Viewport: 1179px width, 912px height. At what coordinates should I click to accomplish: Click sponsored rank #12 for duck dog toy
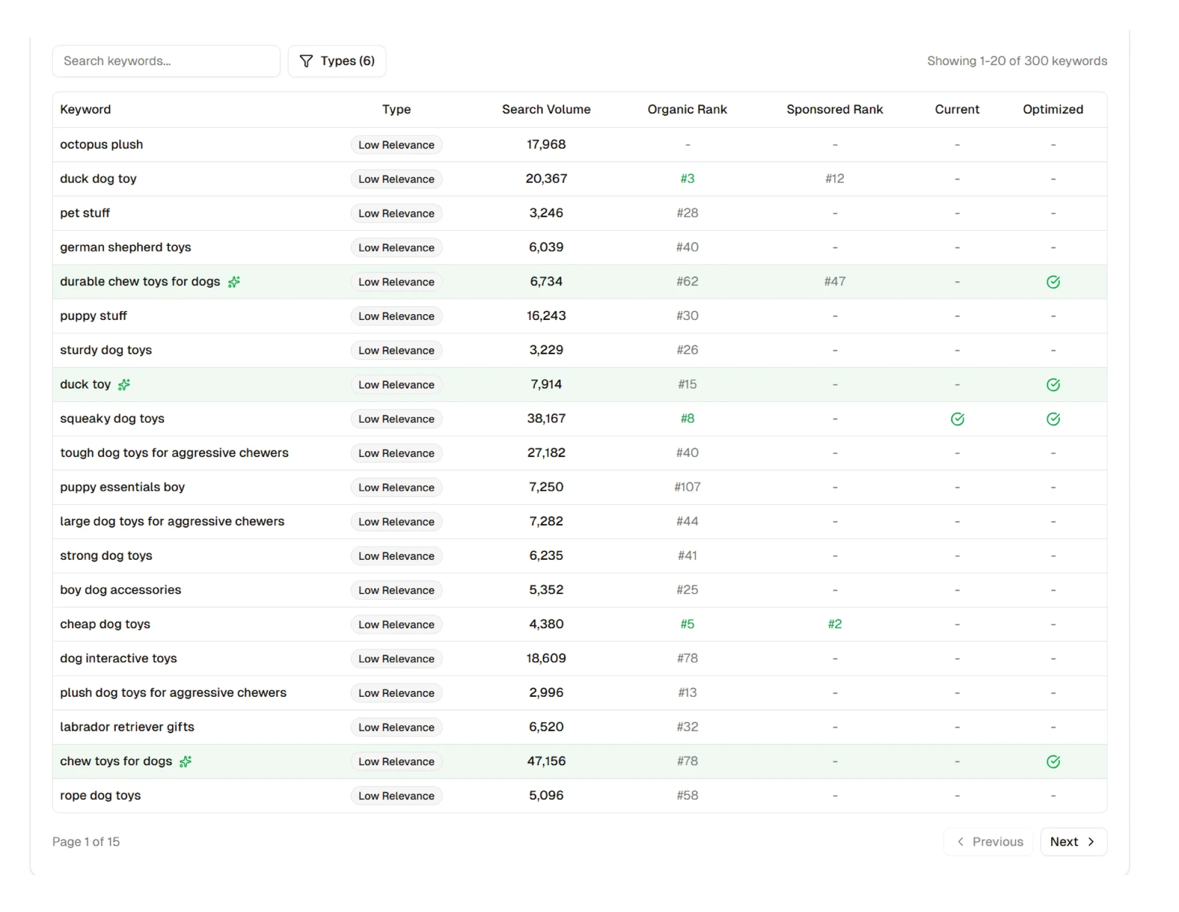[834, 179]
